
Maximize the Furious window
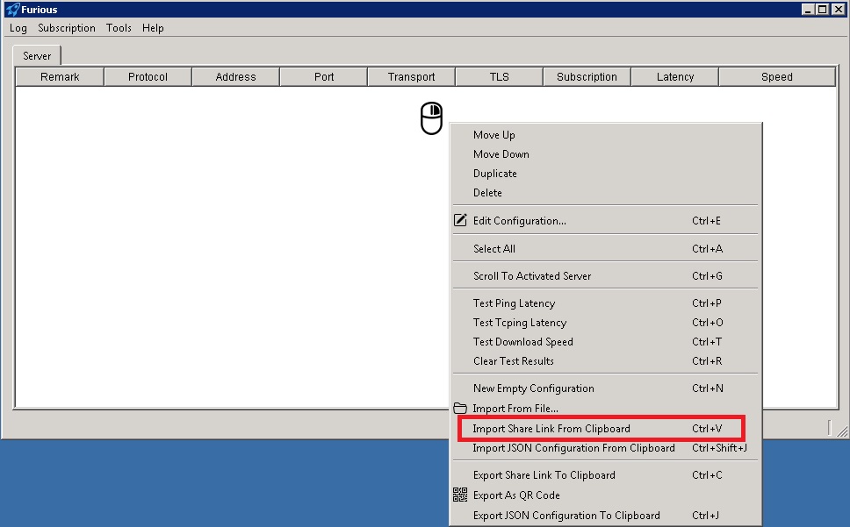[823, 10]
